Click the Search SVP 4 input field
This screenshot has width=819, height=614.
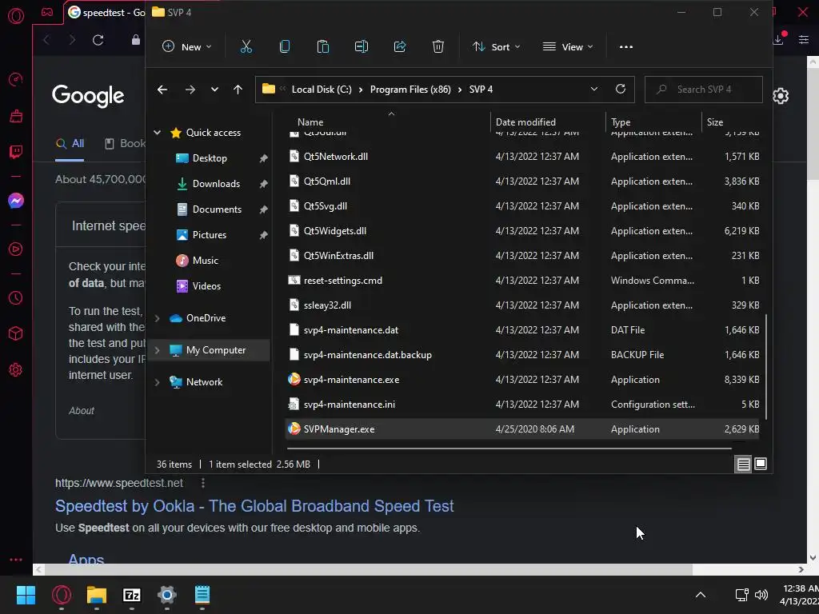point(704,90)
